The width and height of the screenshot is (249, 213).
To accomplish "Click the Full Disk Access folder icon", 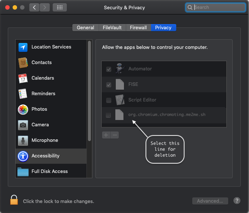I will 23,172.
